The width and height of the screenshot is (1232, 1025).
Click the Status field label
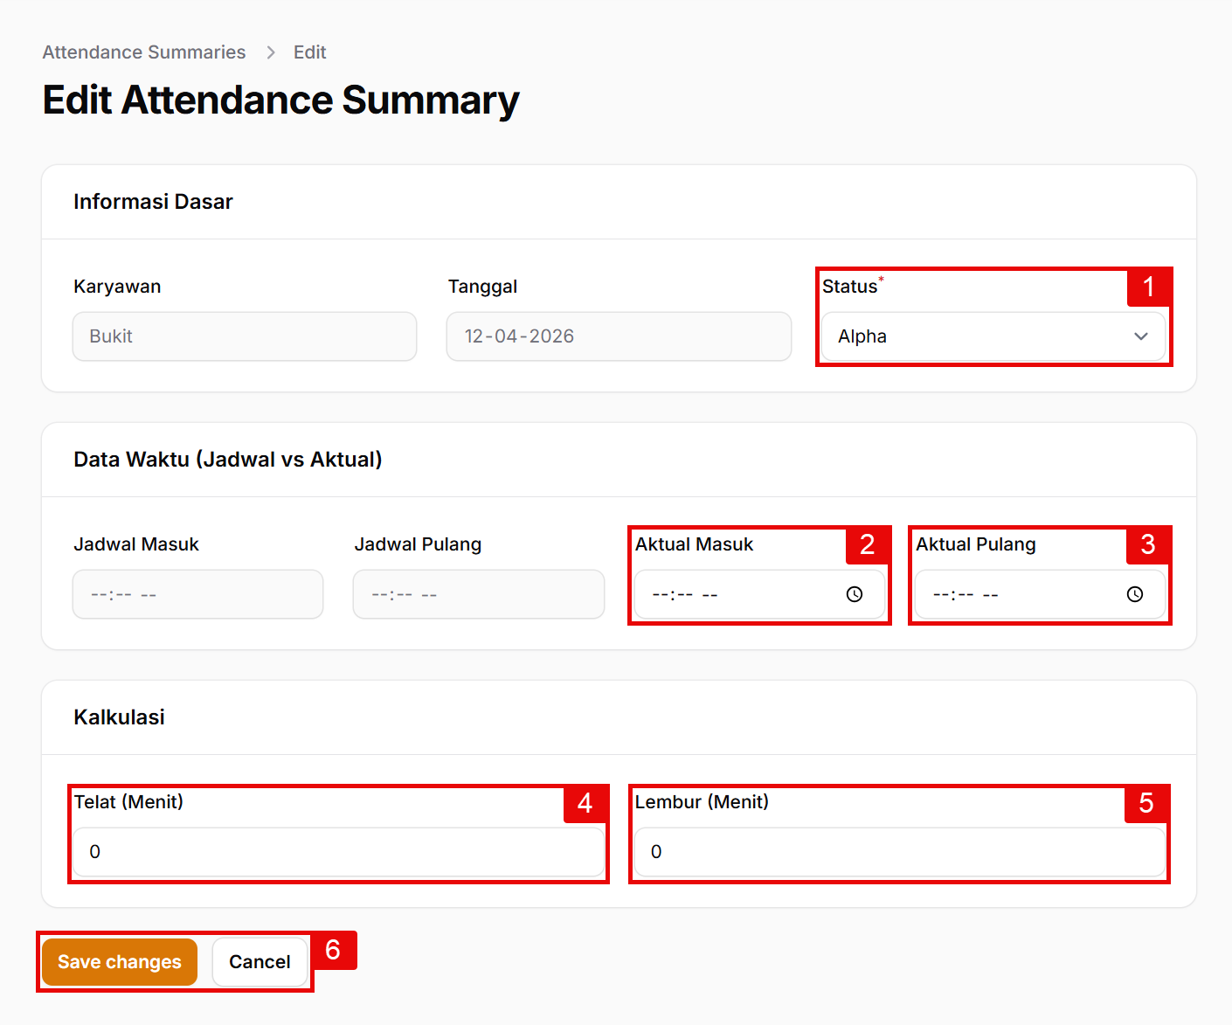point(849,287)
